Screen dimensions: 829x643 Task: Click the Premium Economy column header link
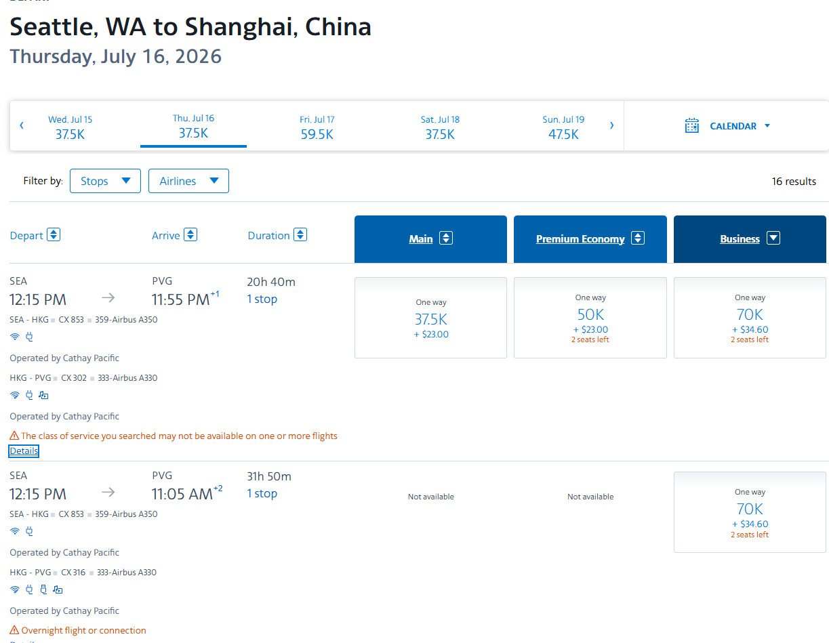[580, 238]
